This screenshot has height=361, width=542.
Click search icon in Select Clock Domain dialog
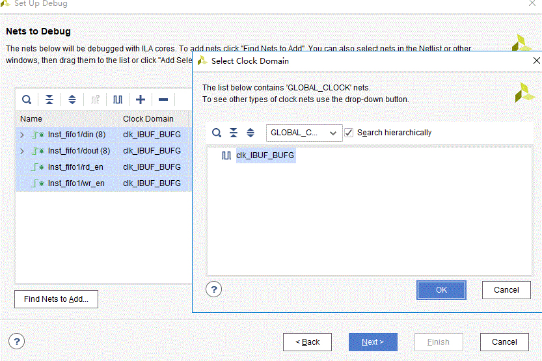tap(217, 133)
